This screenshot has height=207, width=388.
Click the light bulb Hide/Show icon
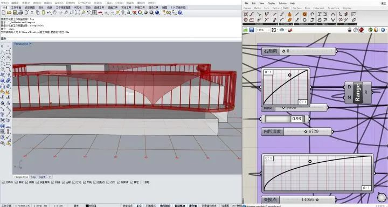pos(123,12)
